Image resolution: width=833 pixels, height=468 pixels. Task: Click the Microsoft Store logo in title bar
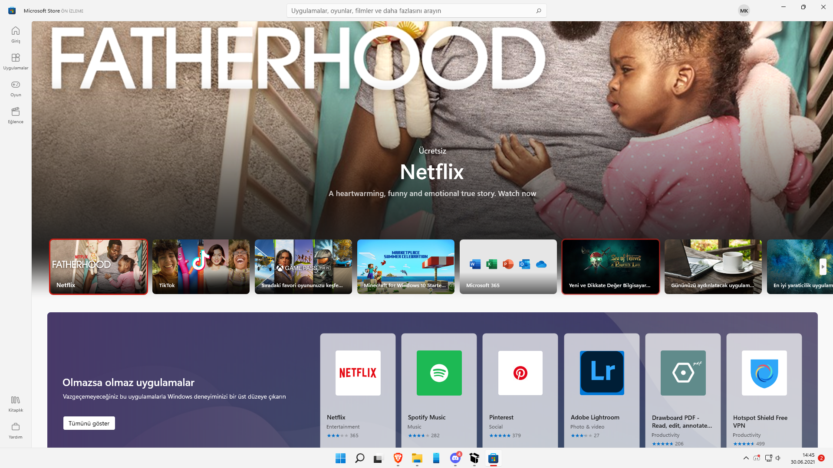[12, 11]
